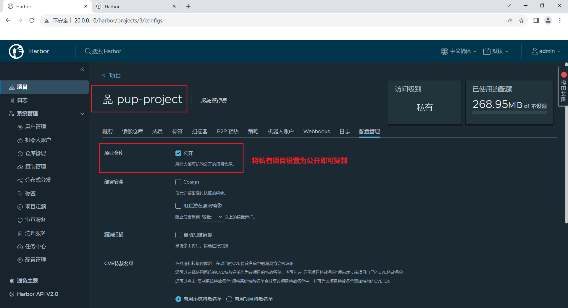Select 启用项目特赦名单 radio button
Viewport: 568px width, 308px height.
pos(229,299)
